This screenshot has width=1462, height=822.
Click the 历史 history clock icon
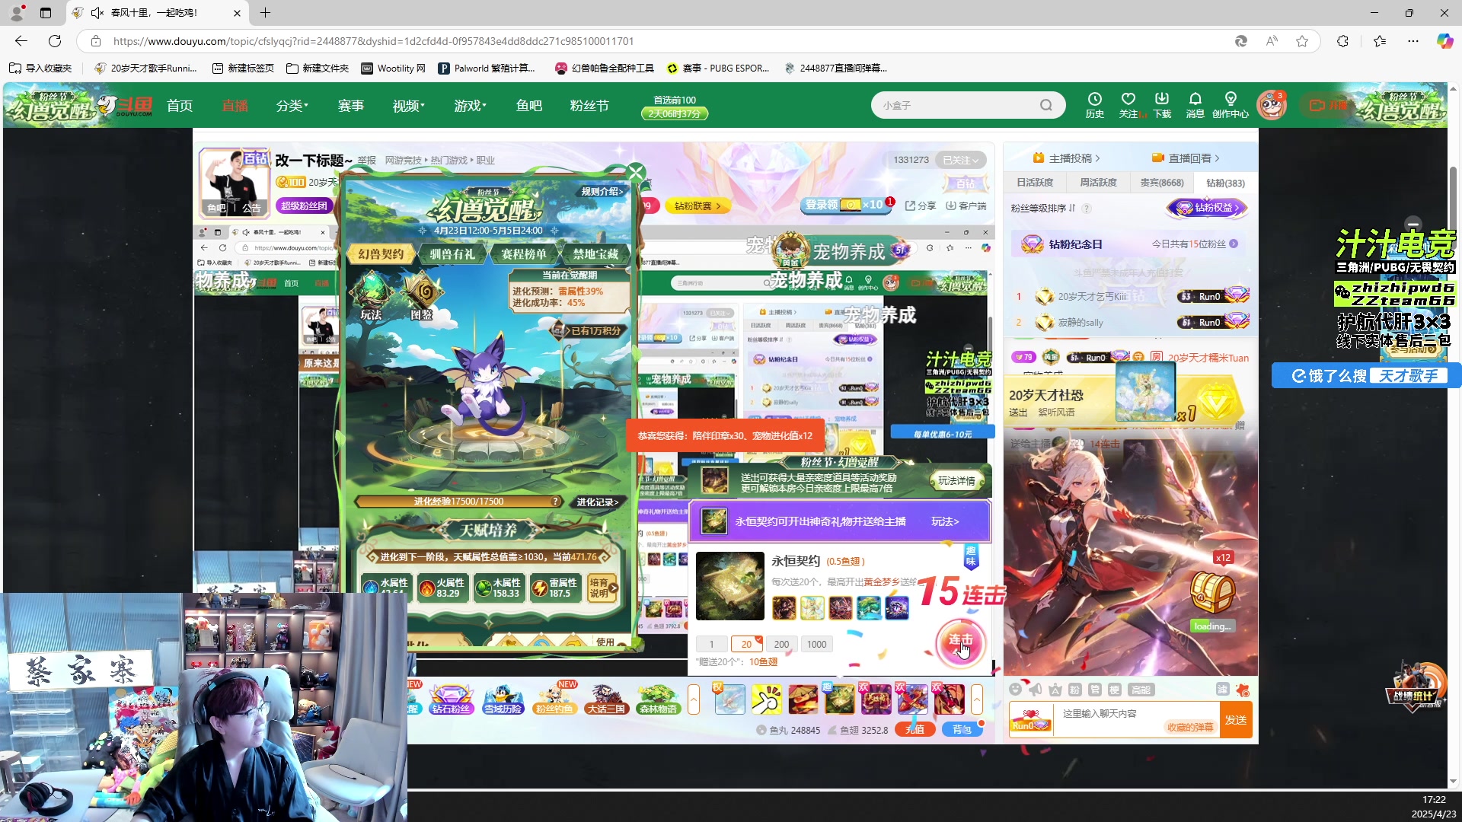tap(1095, 105)
